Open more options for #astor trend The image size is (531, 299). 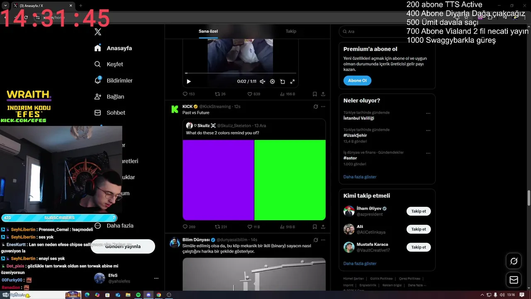[428, 153]
